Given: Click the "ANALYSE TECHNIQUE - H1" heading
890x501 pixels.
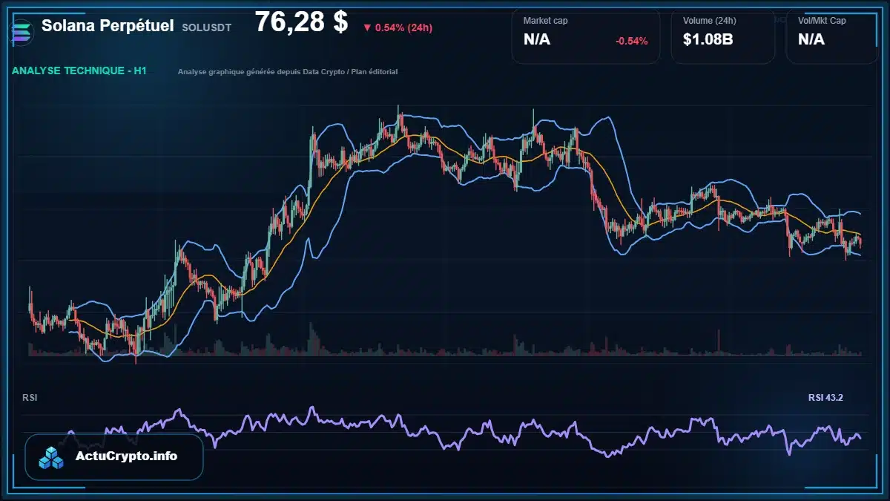Looking at the screenshot, I should [x=79, y=71].
